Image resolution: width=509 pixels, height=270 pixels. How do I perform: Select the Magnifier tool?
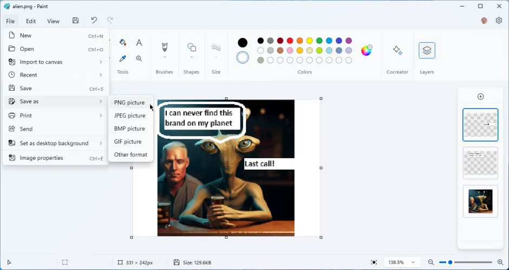point(139,58)
